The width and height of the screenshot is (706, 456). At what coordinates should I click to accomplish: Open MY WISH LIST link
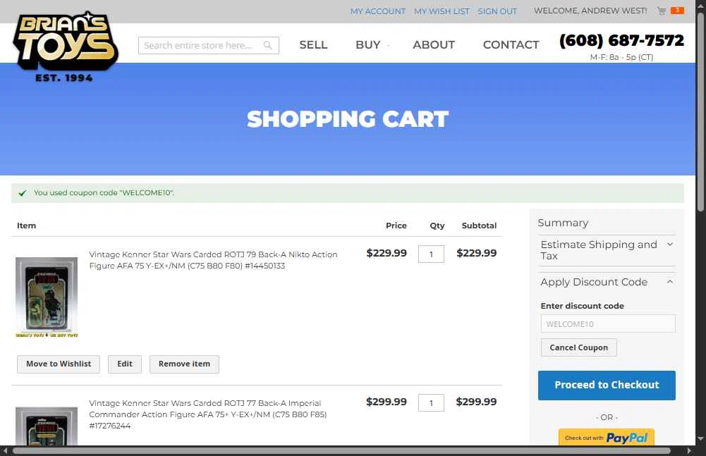click(x=442, y=11)
